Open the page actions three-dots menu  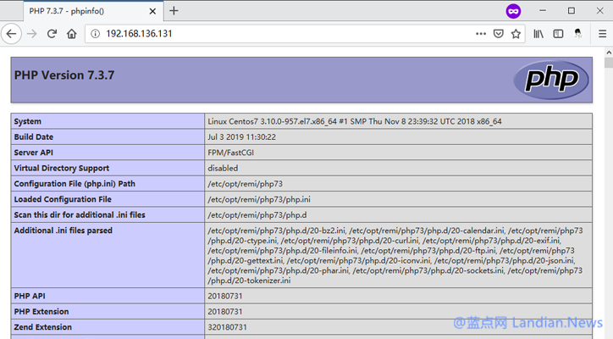pyautogui.click(x=481, y=34)
